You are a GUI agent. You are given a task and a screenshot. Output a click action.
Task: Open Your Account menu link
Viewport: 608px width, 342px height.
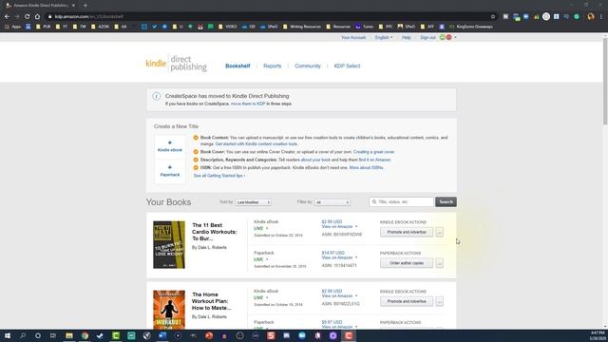(x=353, y=38)
